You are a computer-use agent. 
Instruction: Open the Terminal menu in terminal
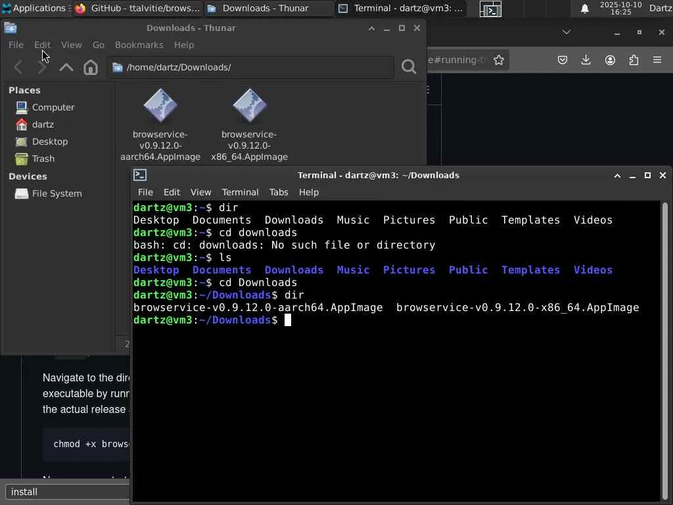point(240,193)
